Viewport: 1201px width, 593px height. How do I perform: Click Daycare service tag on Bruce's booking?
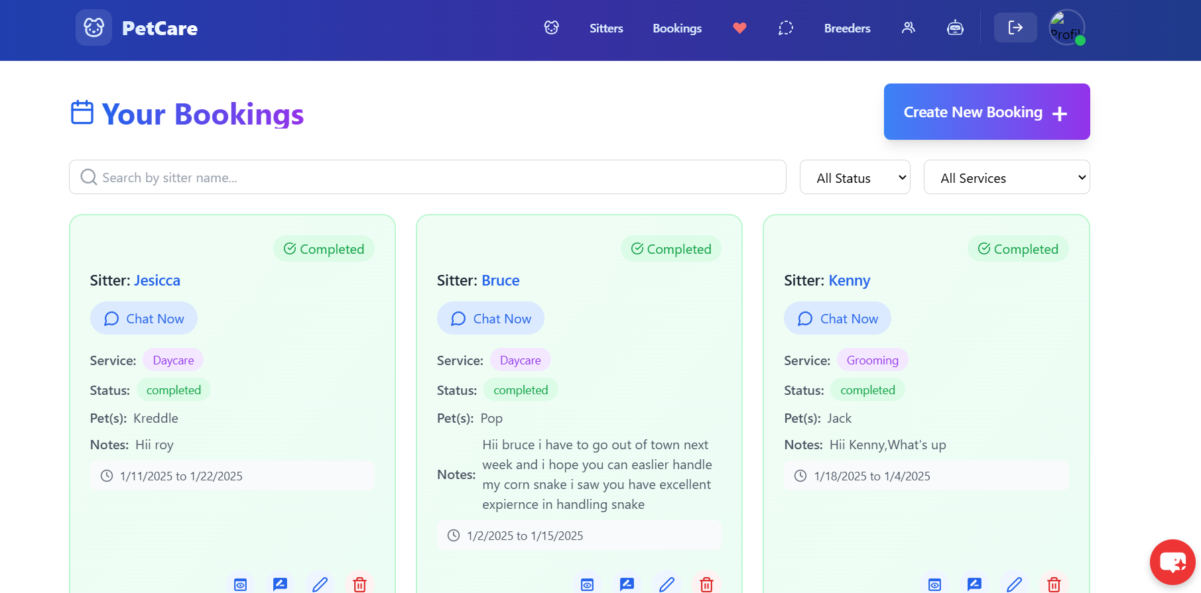521,360
